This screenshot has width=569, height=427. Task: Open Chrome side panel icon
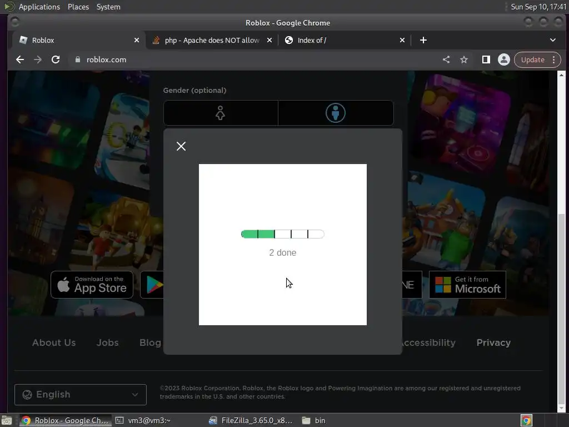486,59
